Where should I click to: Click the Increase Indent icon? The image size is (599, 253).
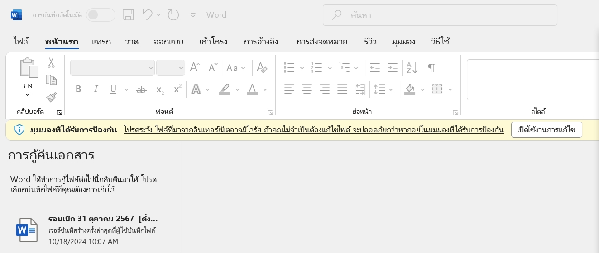click(x=392, y=68)
